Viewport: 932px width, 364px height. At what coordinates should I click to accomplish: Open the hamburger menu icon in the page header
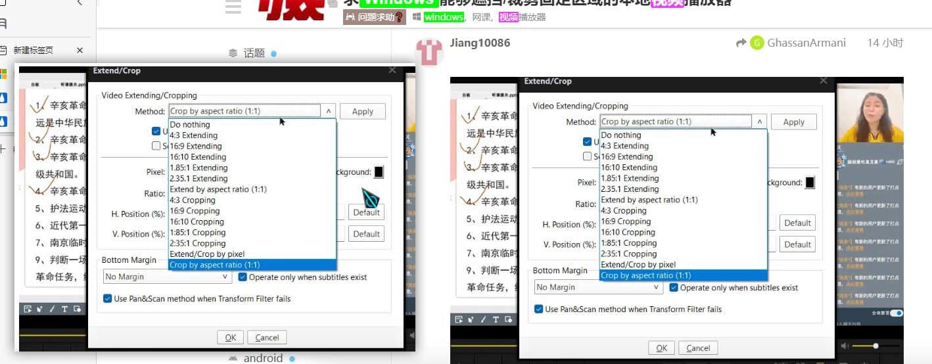(x=233, y=7)
